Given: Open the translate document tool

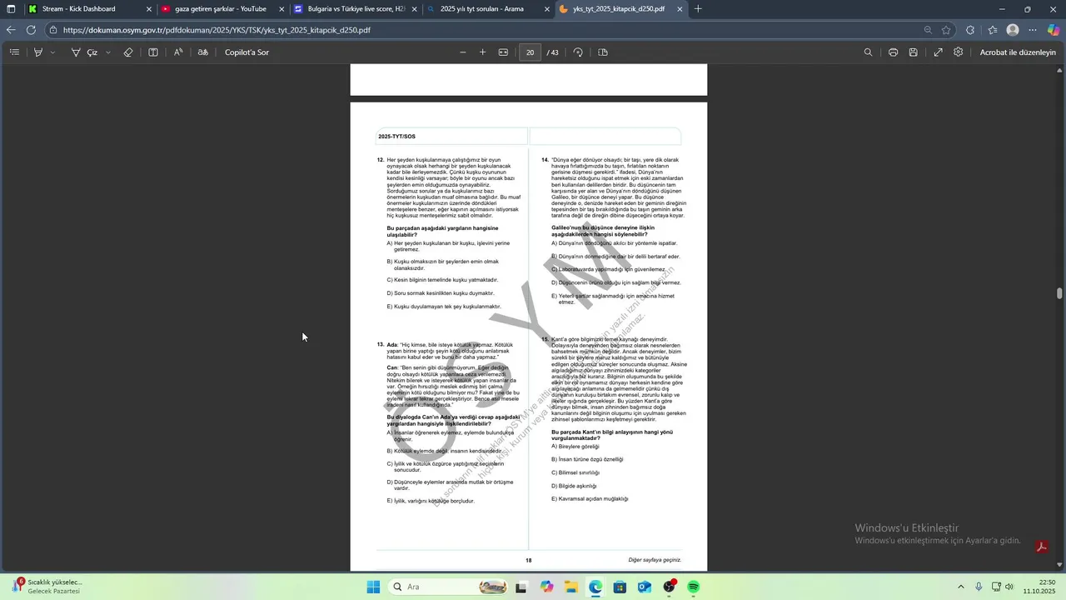Looking at the screenshot, I should coord(203,52).
